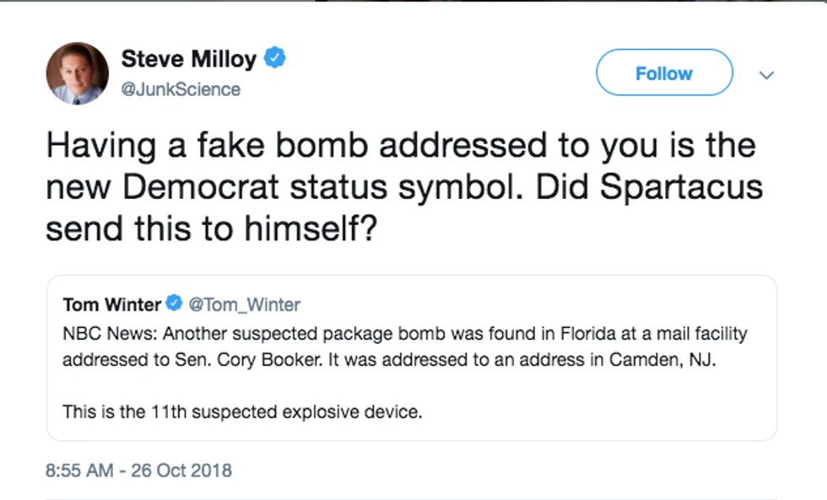Click the 'send this to himself?' line

click(x=209, y=228)
